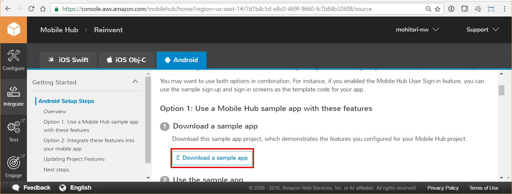Open the Test section icon

[x=13, y=130]
